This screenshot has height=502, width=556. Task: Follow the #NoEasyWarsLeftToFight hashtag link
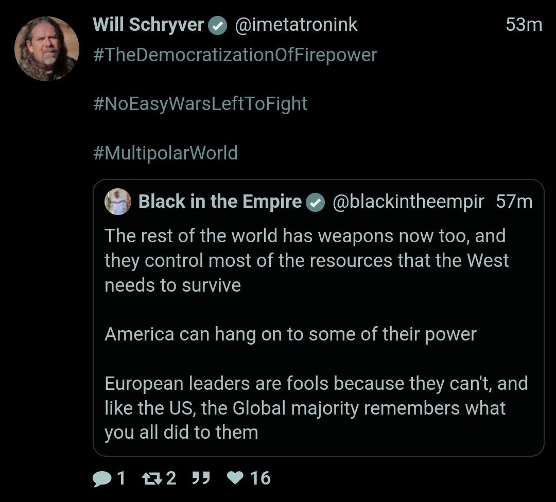click(200, 104)
